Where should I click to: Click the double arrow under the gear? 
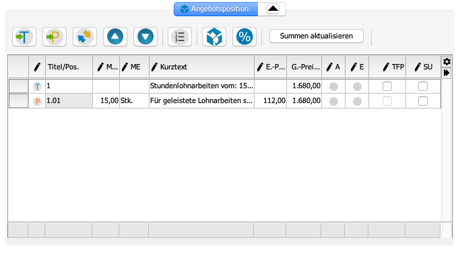pyautogui.click(x=447, y=73)
